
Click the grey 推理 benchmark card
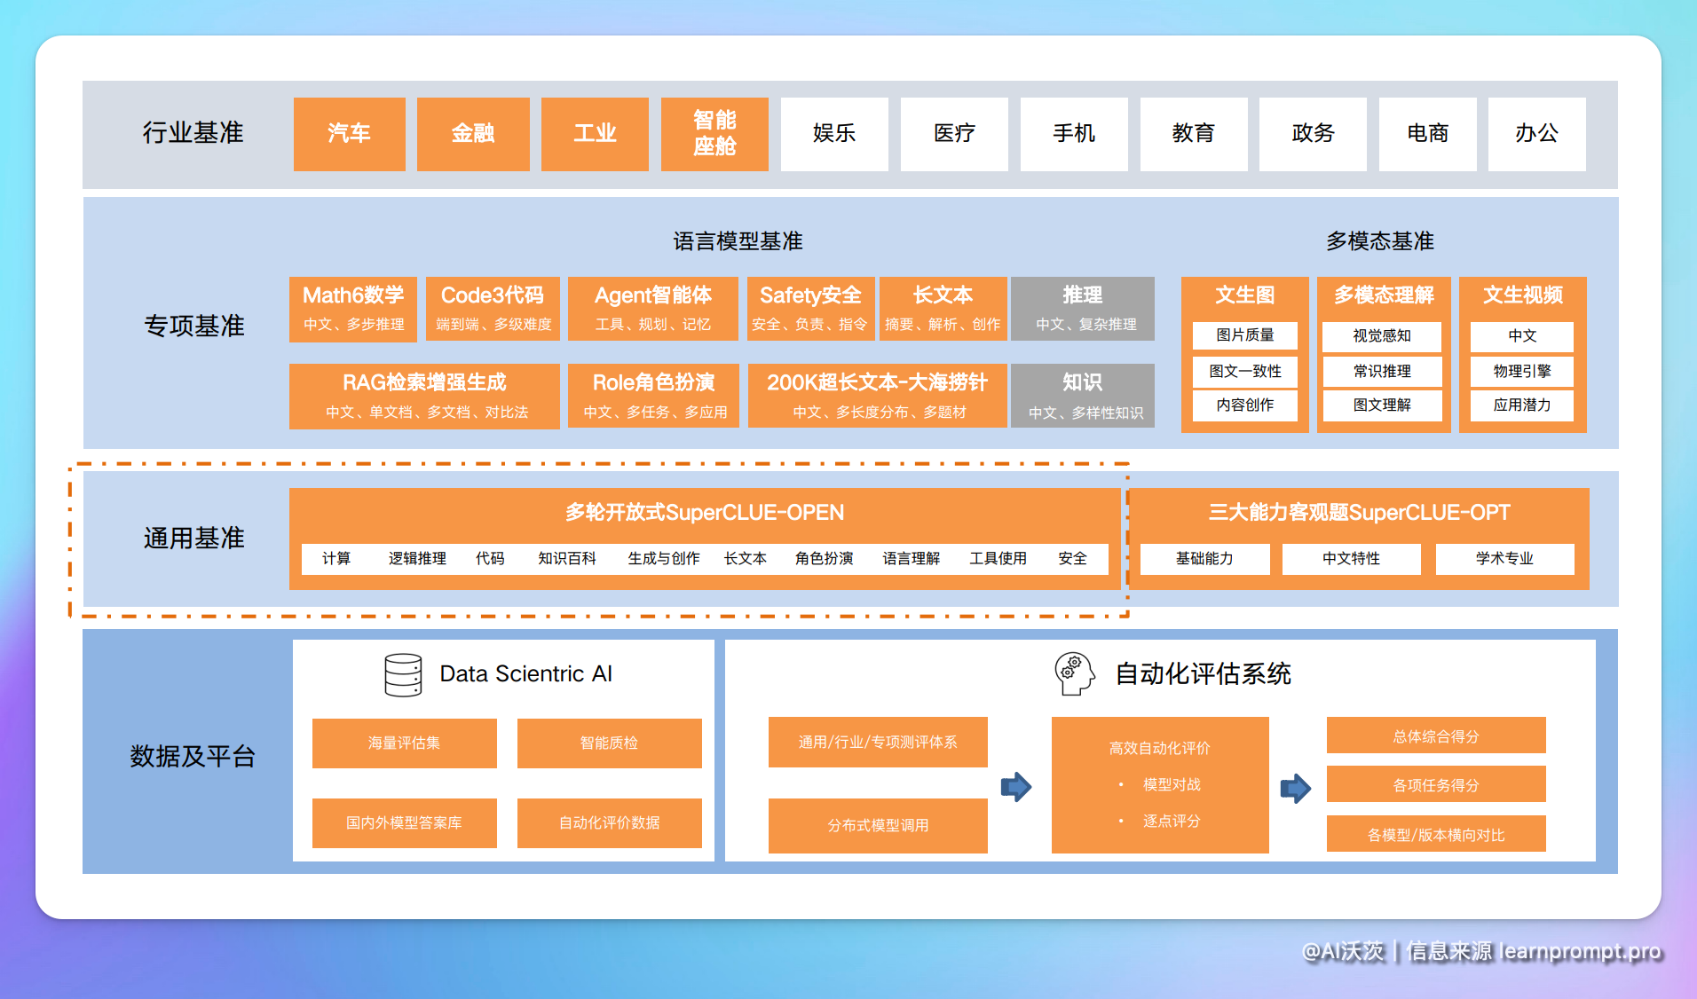[1083, 309]
